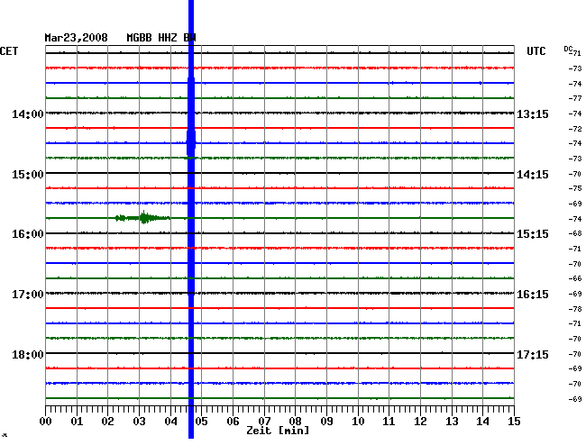Image resolution: width=586 pixels, height=445 pixels.
Task: Select minute 08 on the time axis
Action: [295, 422]
